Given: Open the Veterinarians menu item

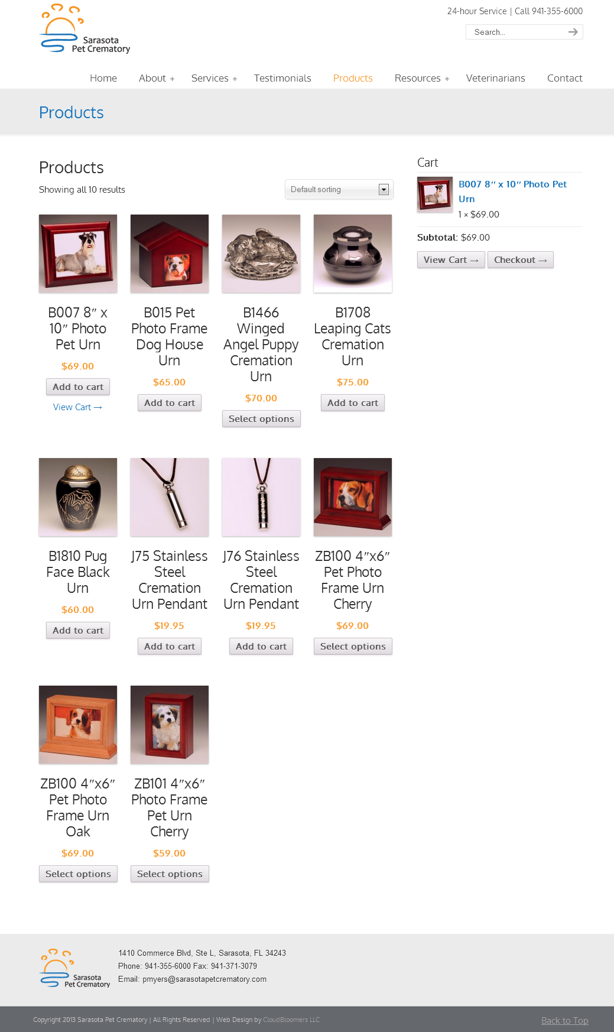Looking at the screenshot, I should [x=495, y=78].
